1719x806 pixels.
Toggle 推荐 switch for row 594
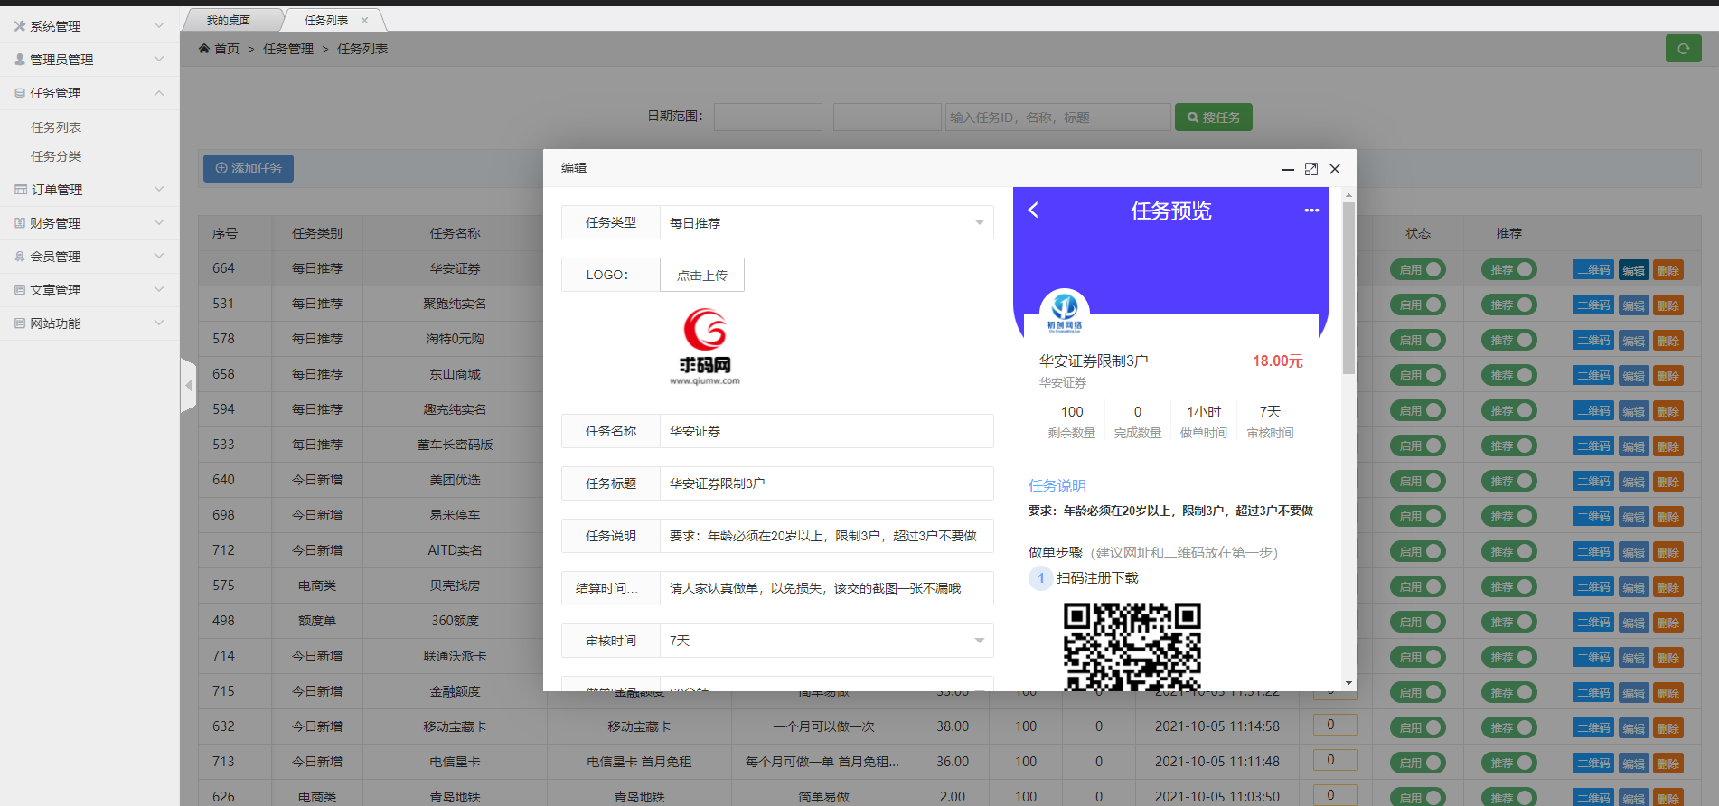(x=1509, y=410)
